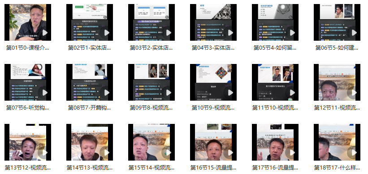The width and height of the screenshot is (368, 174).
Task: Select file name 第07节6-听觉钩...
Action: click(x=28, y=108)
